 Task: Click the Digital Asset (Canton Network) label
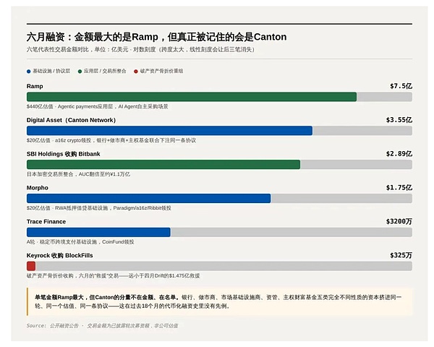[x=71, y=120]
